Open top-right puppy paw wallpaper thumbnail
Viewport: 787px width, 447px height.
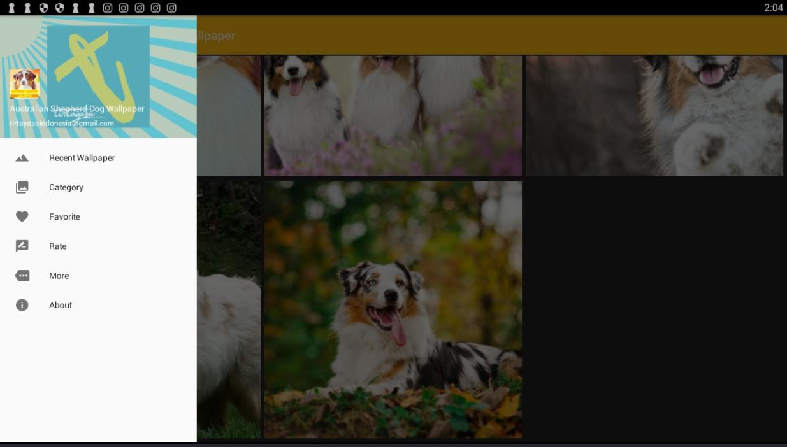[x=654, y=115]
